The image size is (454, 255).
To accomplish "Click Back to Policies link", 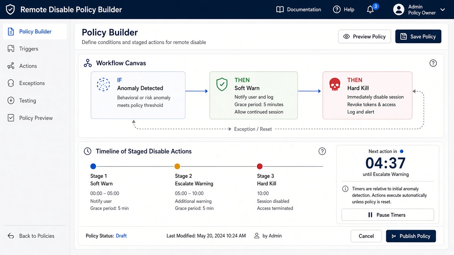I will coord(31,236).
